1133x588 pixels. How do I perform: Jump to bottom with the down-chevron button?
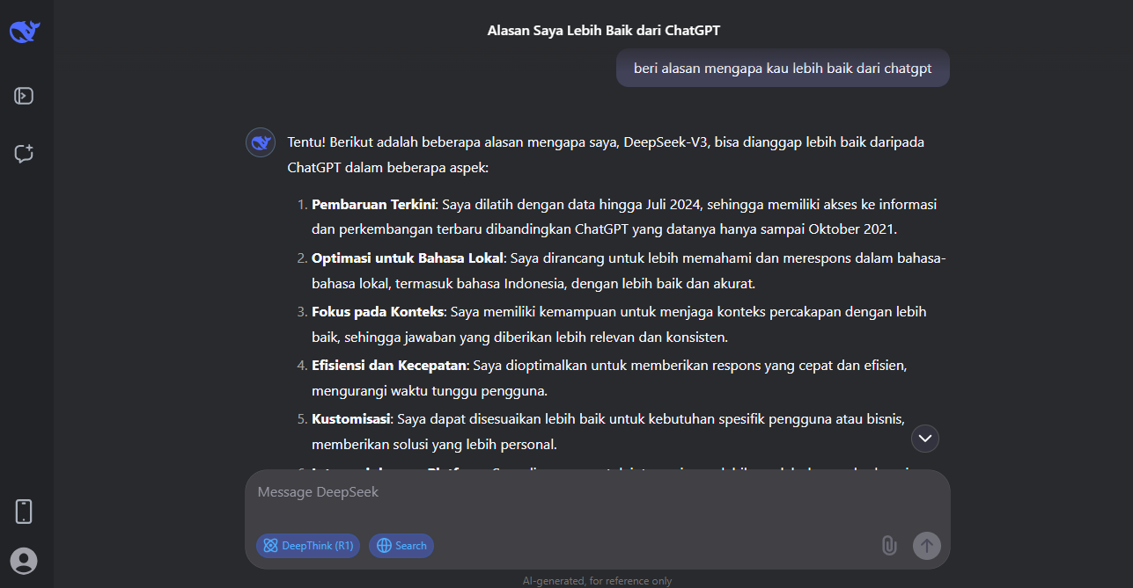(x=925, y=438)
